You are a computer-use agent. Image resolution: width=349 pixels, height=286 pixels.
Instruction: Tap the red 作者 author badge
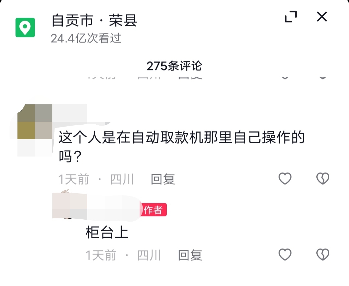(154, 210)
